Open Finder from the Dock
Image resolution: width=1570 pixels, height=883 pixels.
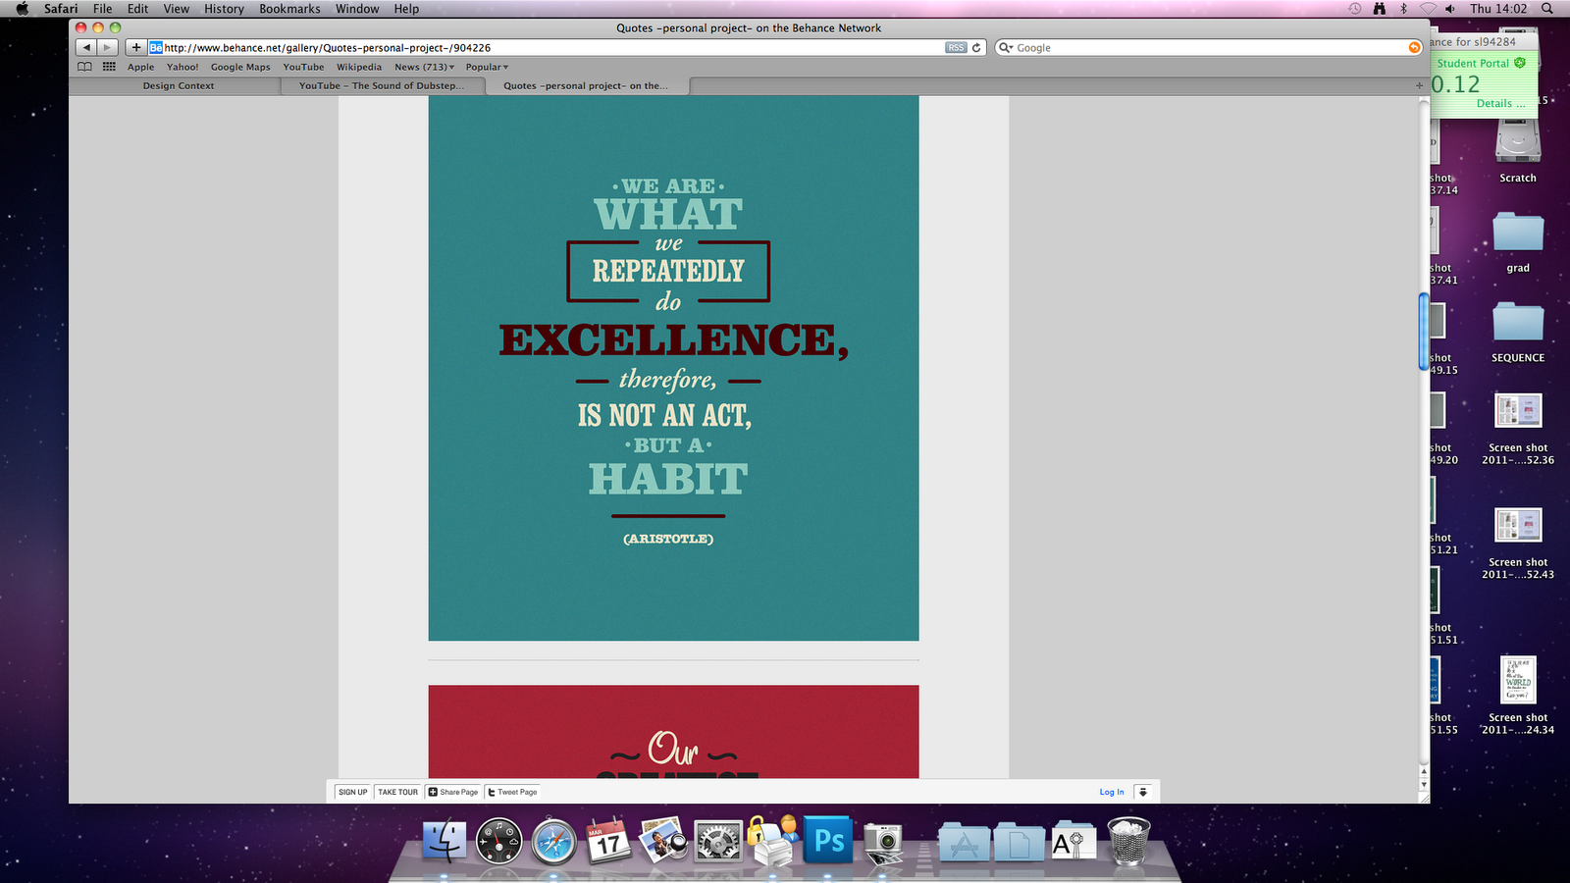tap(445, 842)
